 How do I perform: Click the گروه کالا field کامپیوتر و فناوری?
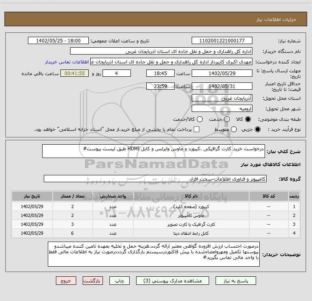(x=155, y=179)
